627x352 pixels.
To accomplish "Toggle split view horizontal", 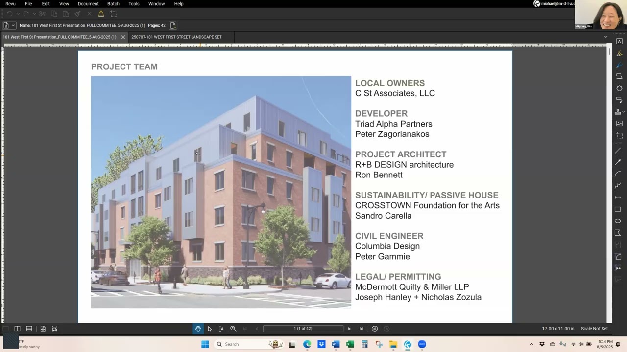I will click(29, 329).
